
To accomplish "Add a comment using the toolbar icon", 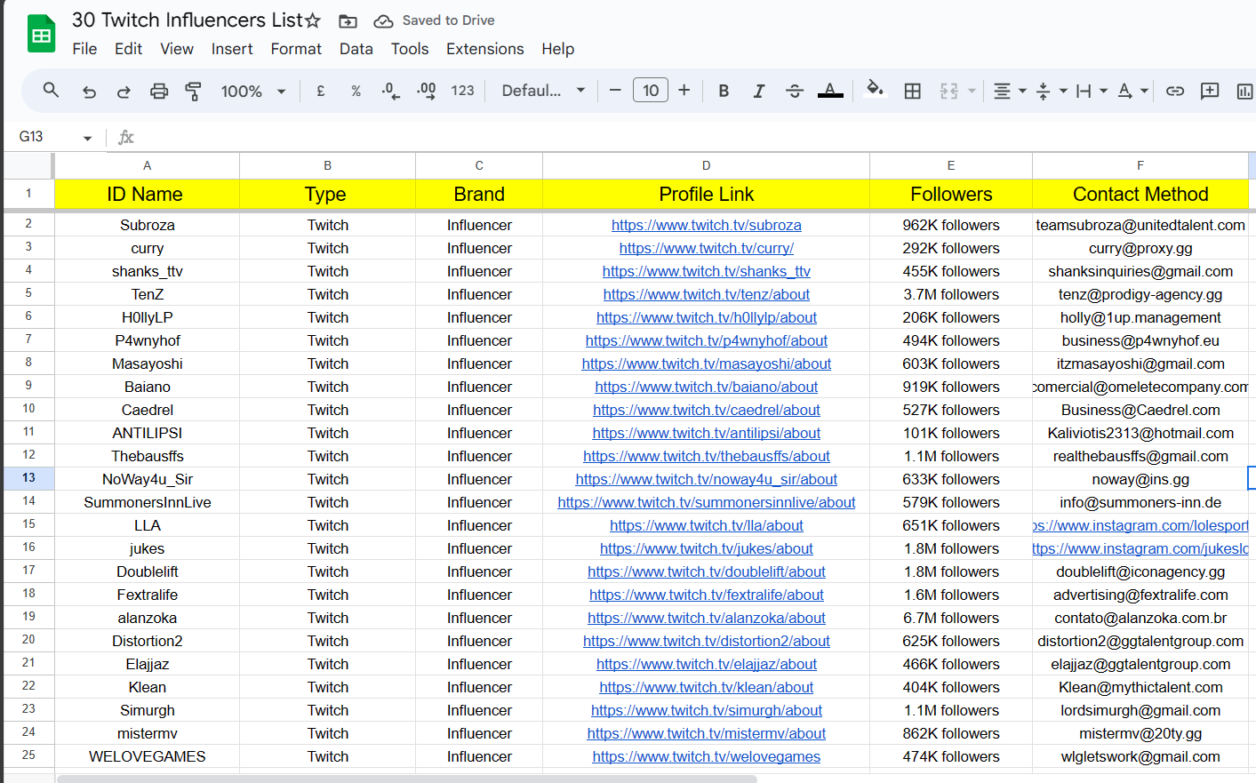I will click(1210, 91).
